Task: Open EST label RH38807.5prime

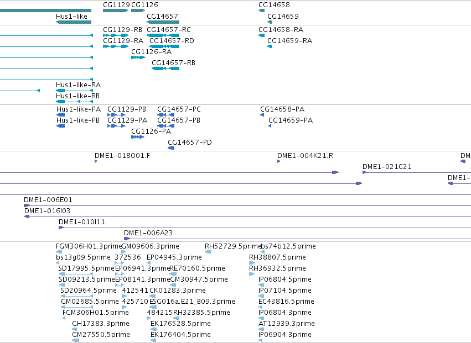Action: (x=277, y=258)
